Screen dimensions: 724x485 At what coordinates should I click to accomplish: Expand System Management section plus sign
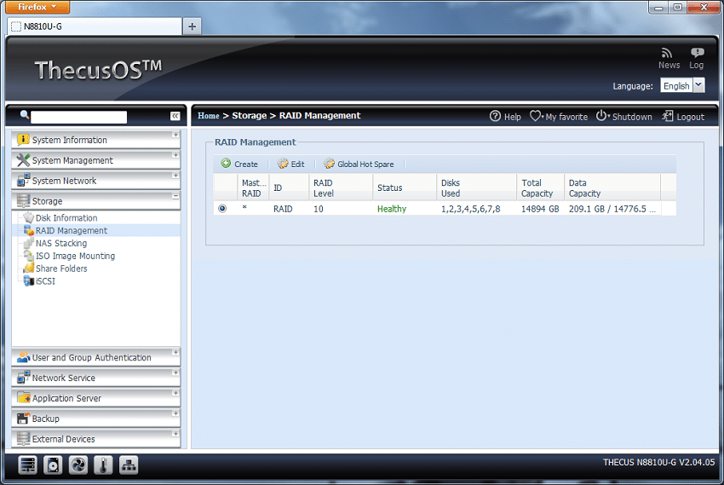coord(175,155)
